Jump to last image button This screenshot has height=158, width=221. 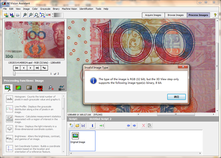37,68
